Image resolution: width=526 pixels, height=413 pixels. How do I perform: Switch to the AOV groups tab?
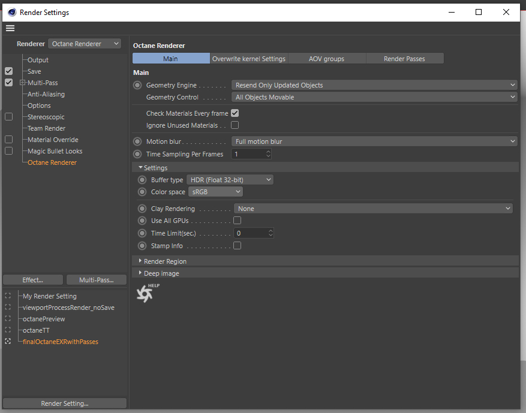(327, 59)
